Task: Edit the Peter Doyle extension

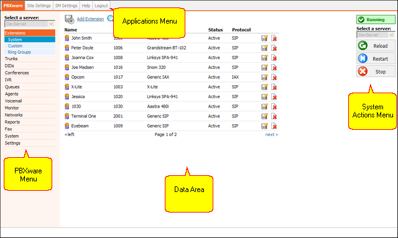Action: point(264,48)
